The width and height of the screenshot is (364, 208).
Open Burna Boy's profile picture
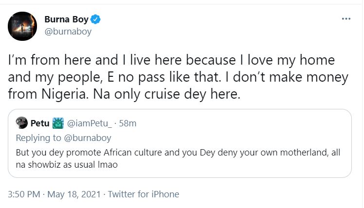click(23, 25)
